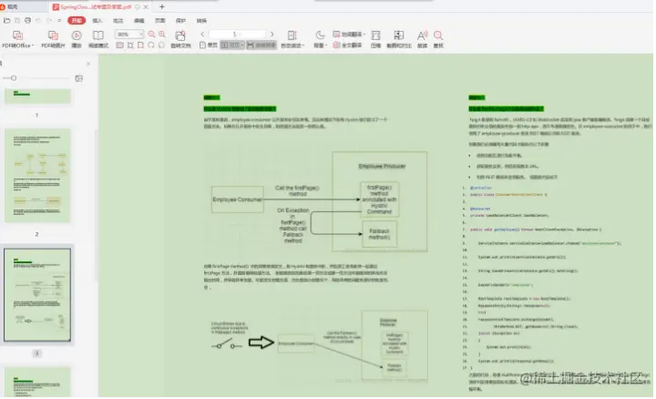656x399 pixels.
Task: Click the 旋转文档 rotate document icon
Action: 180,39
